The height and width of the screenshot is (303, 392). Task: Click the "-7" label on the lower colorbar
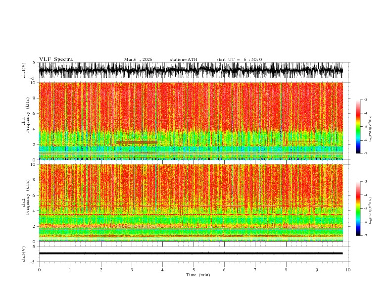[x=365, y=235]
